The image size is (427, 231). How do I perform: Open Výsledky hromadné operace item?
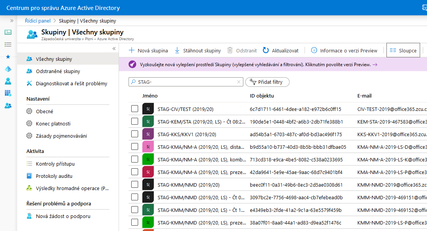68,188
